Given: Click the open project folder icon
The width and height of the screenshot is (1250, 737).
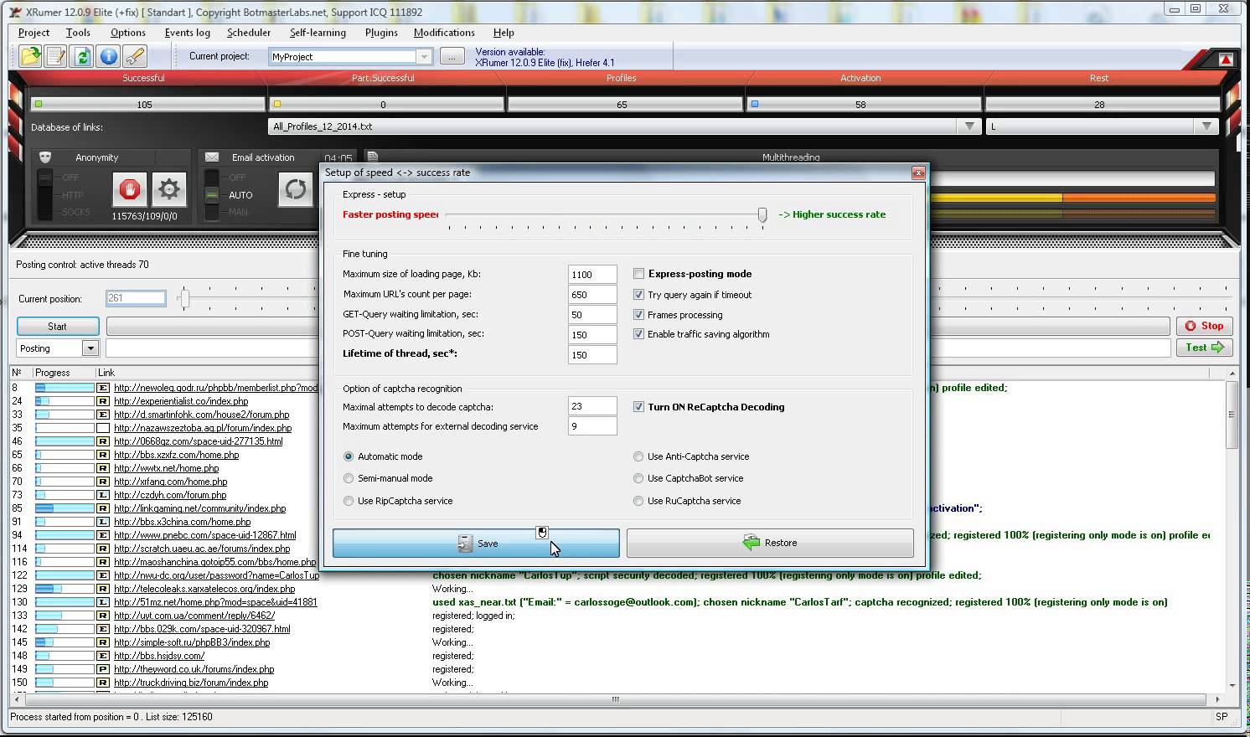Looking at the screenshot, I should 30,56.
